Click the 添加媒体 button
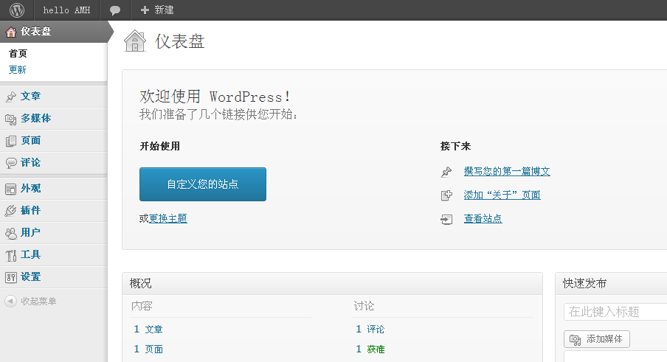 [597, 339]
